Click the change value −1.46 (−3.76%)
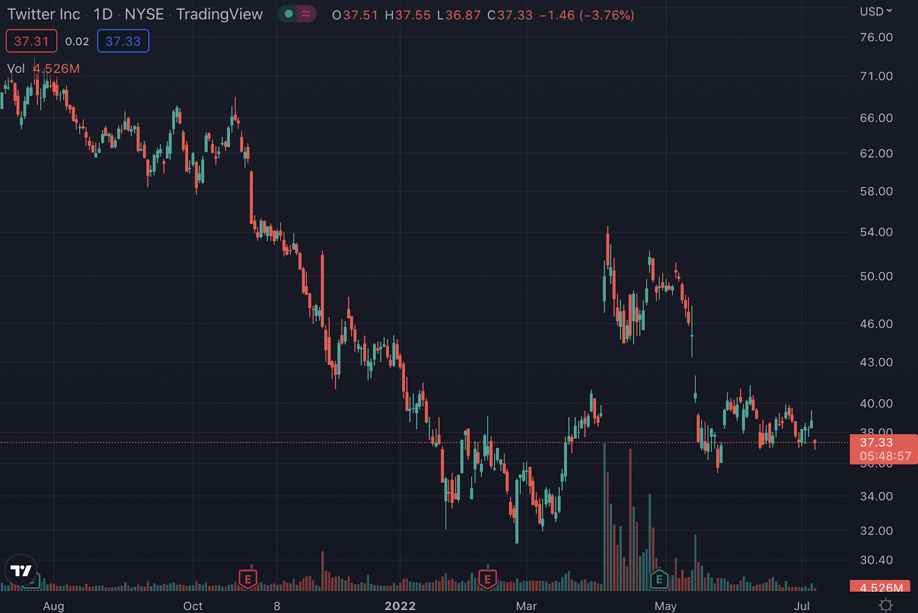918x613 pixels. [587, 15]
